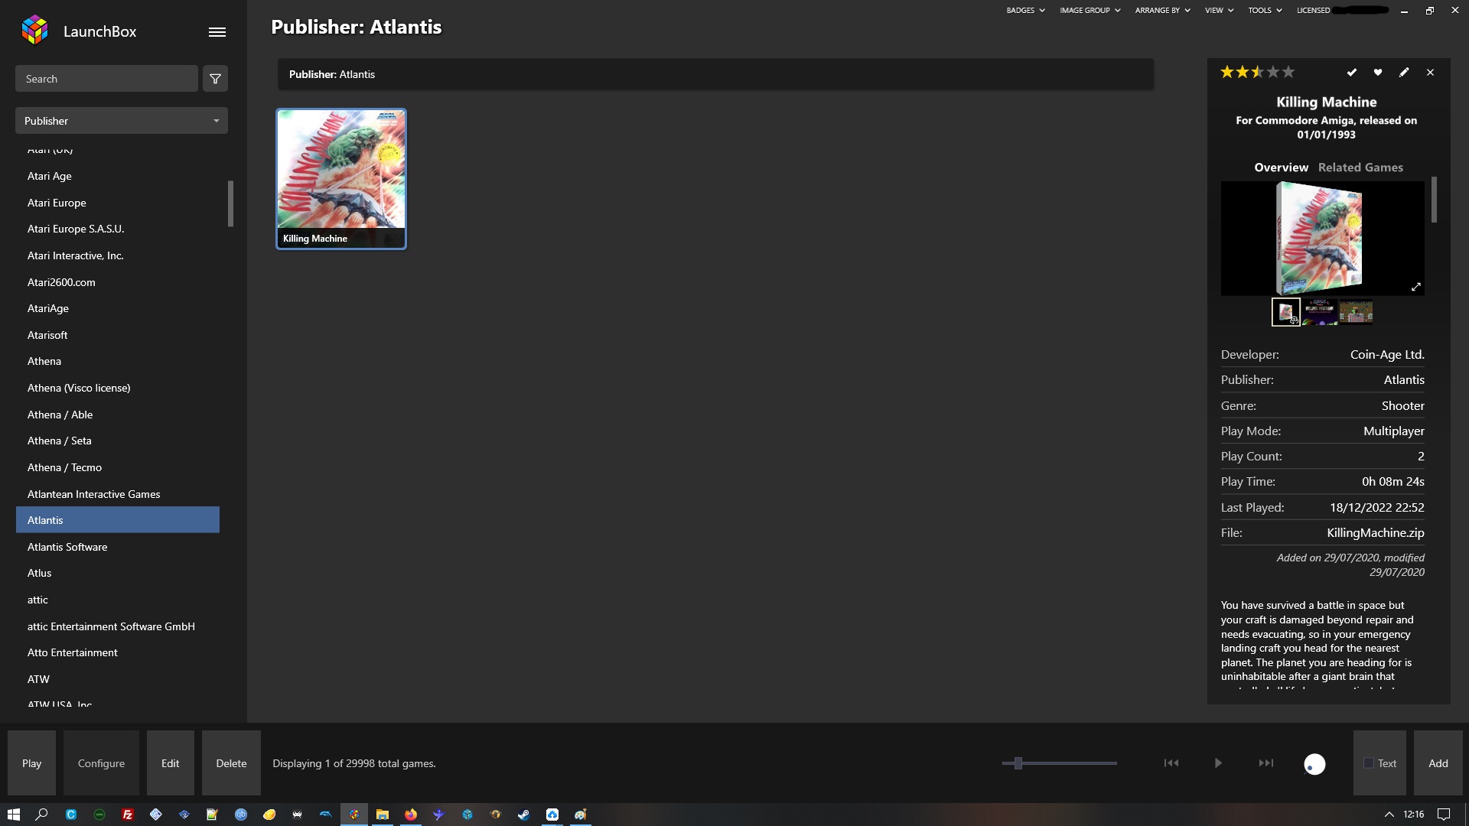
Task: Click the Configure button
Action: coord(101,763)
